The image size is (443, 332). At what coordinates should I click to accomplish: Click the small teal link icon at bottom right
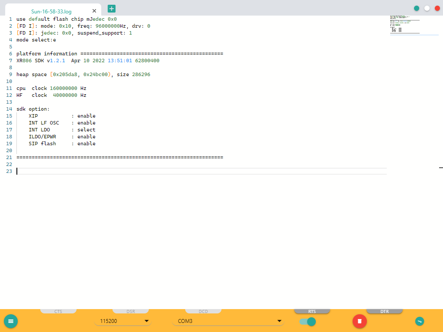coord(419,321)
